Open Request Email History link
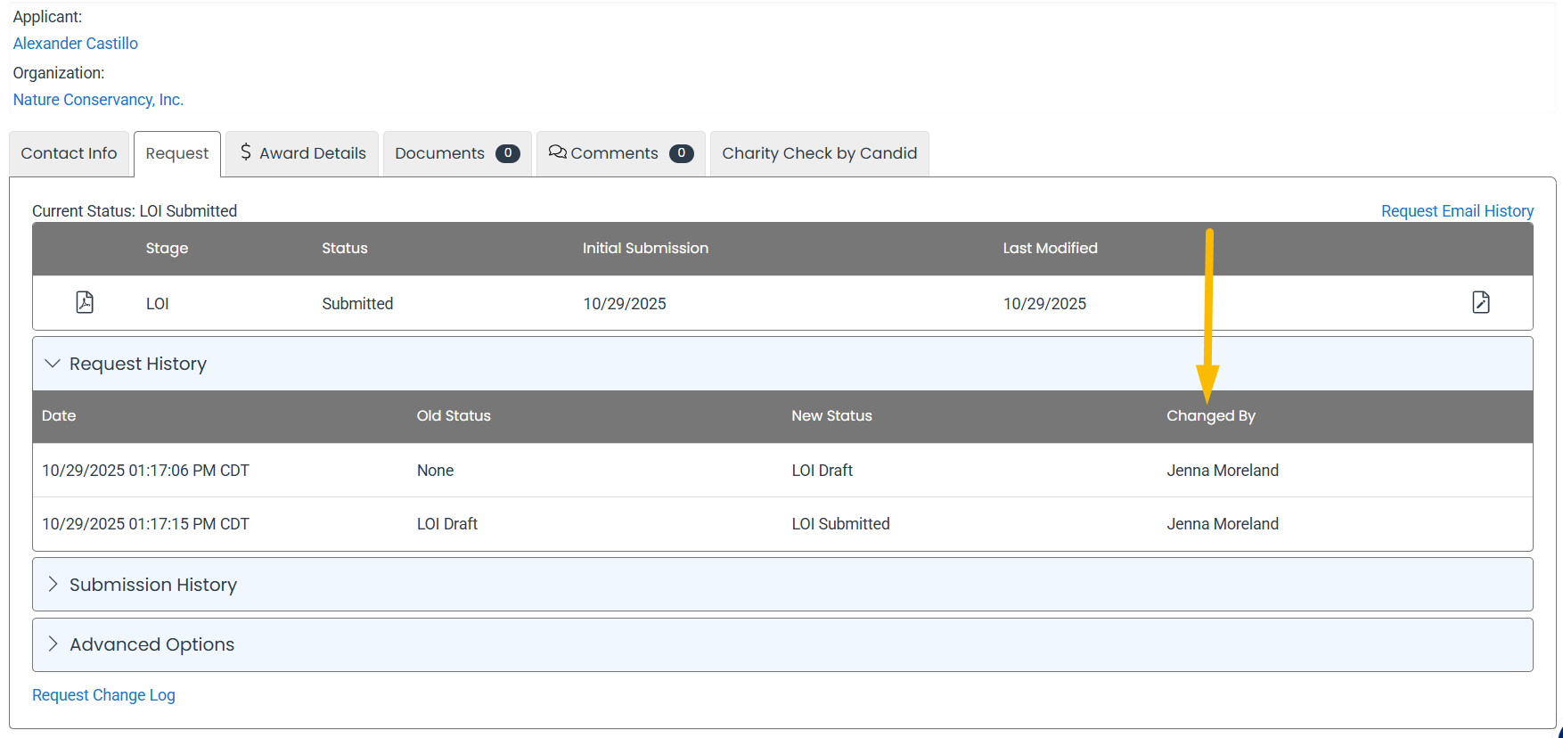 (1458, 210)
